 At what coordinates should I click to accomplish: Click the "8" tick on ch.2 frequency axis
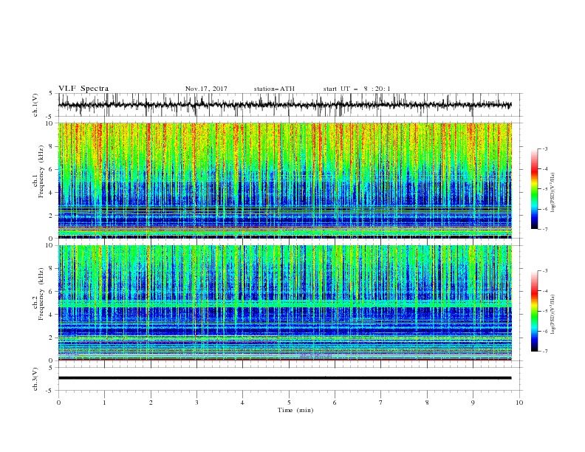tap(52, 269)
